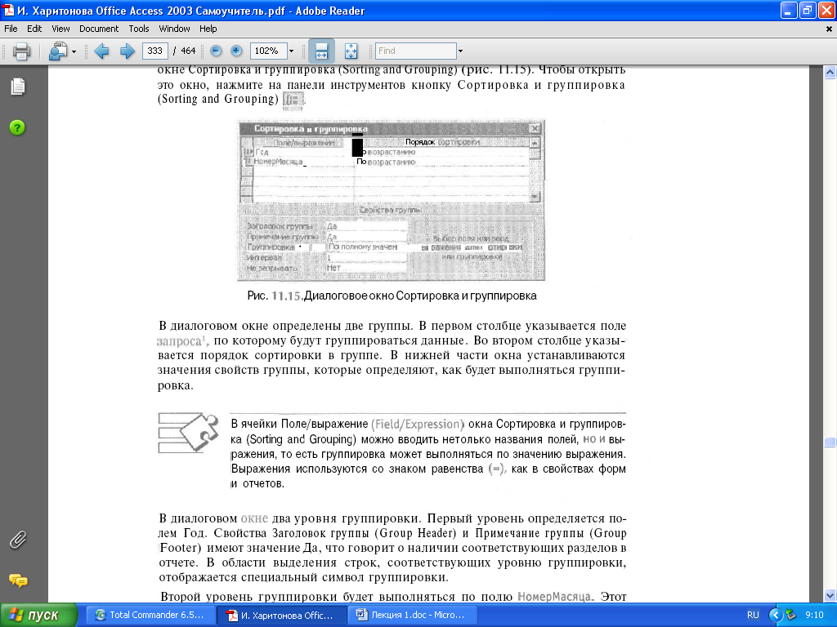Toggle fit width scrolling mode
Image resolution: width=837 pixels, height=627 pixels.
point(321,51)
